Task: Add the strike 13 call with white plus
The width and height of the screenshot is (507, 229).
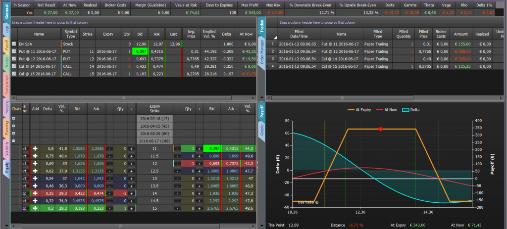Action: pos(35,178)
